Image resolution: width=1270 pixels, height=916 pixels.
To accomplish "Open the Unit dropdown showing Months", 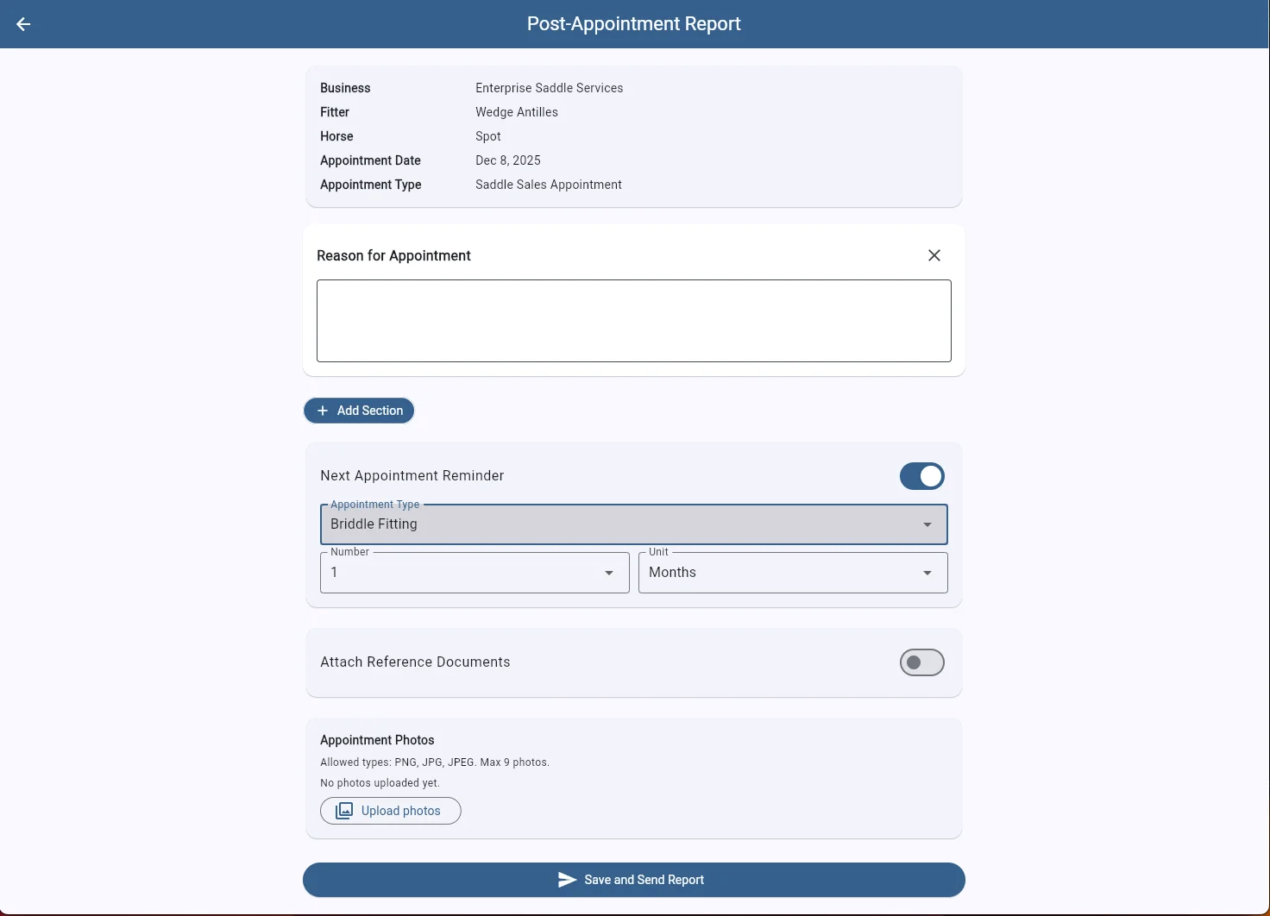I will pyautogui.click(x=792, y=573).
